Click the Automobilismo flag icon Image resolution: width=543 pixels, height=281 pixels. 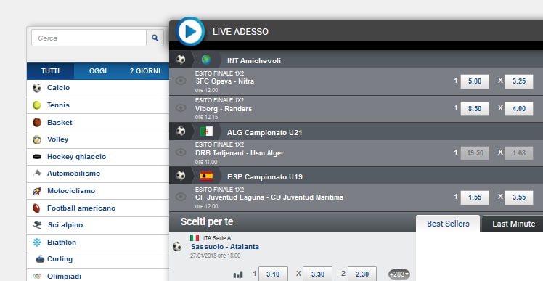pos(37,174)
